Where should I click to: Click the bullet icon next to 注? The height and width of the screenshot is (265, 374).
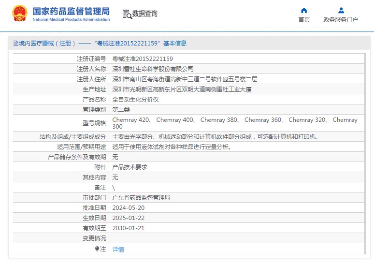[97, 249]
